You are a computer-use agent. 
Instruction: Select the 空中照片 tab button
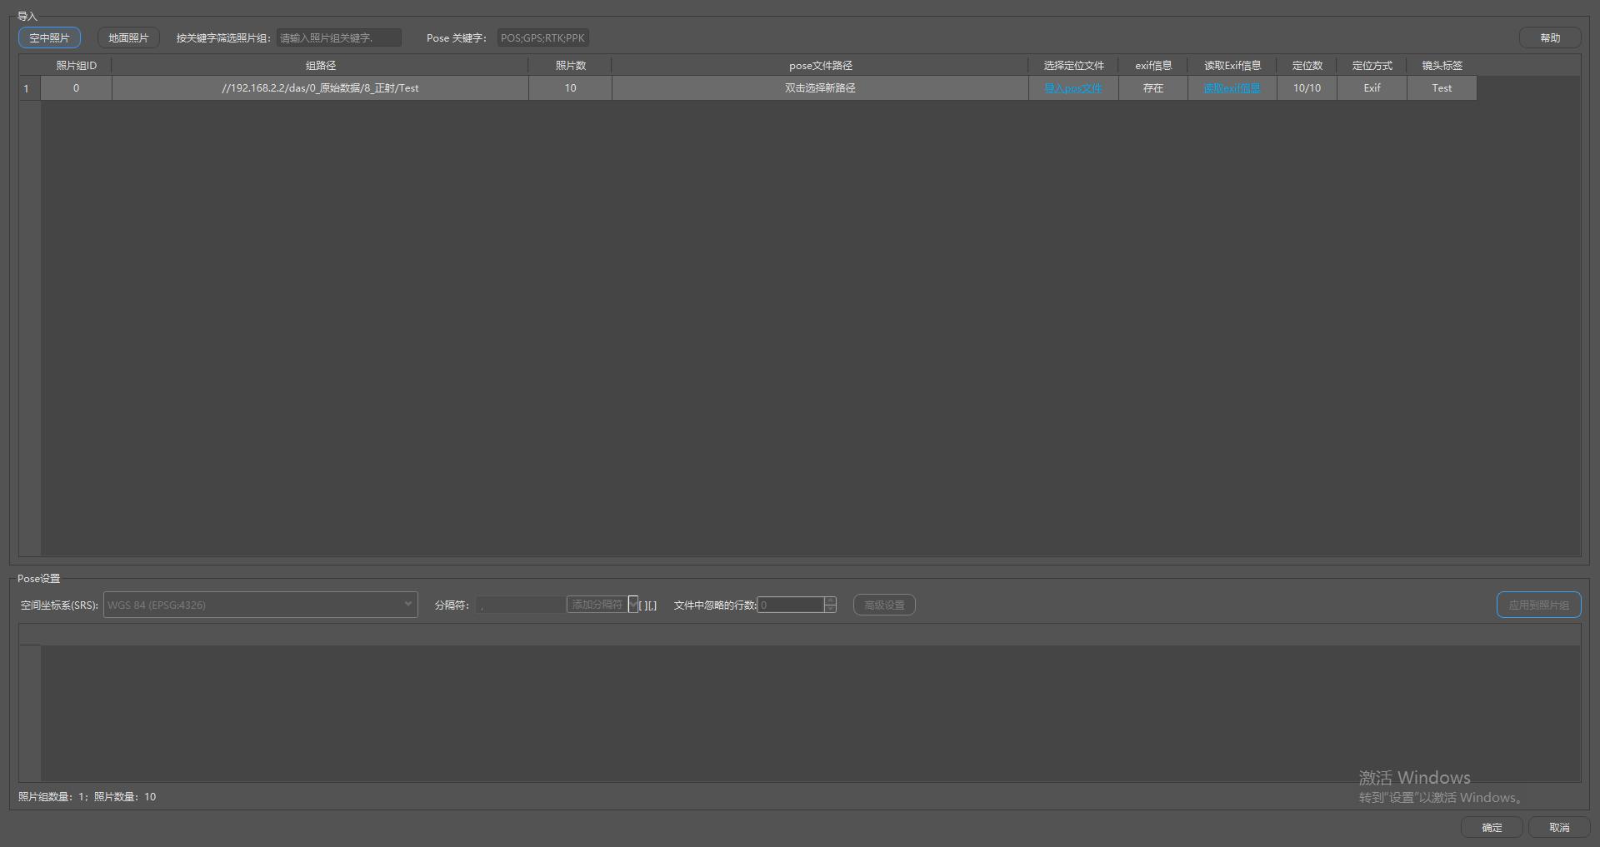click(49, 37)
